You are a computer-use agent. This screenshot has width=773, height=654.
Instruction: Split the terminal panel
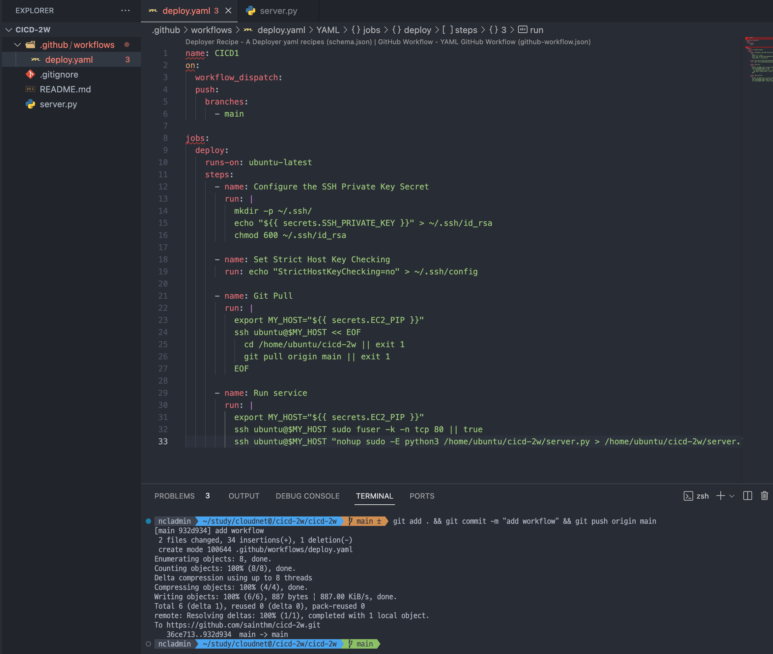(747, 496)
